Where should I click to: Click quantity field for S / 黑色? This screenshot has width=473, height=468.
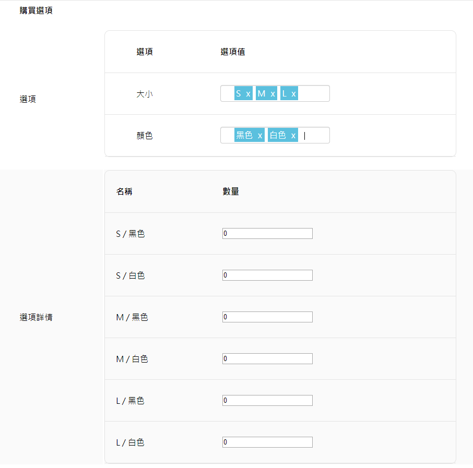point(267,234)
